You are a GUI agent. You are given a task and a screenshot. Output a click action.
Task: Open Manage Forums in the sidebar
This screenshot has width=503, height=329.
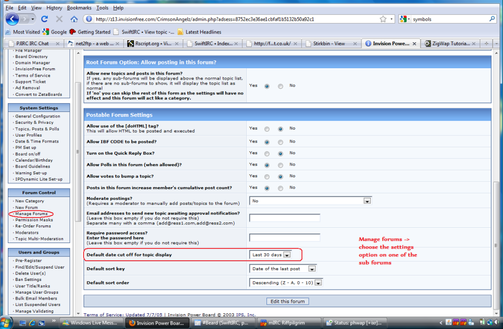[x=31, y=214]
